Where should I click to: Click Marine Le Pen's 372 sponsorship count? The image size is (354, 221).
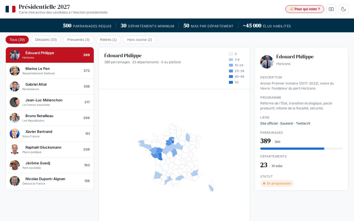[87, 71]
